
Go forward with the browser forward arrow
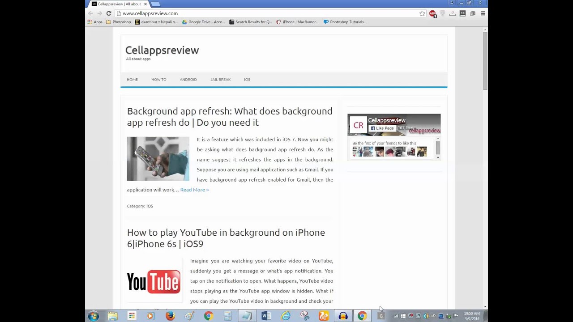tap(99, 13)
